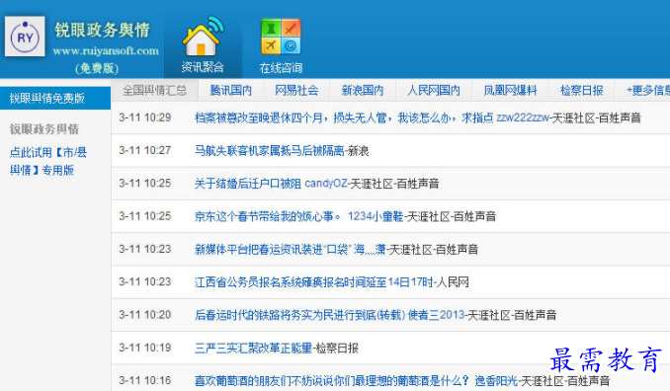Click the timestamp 3-11 10:19
Viewport: 670px width, 391px height.
(x=145, y=348)
